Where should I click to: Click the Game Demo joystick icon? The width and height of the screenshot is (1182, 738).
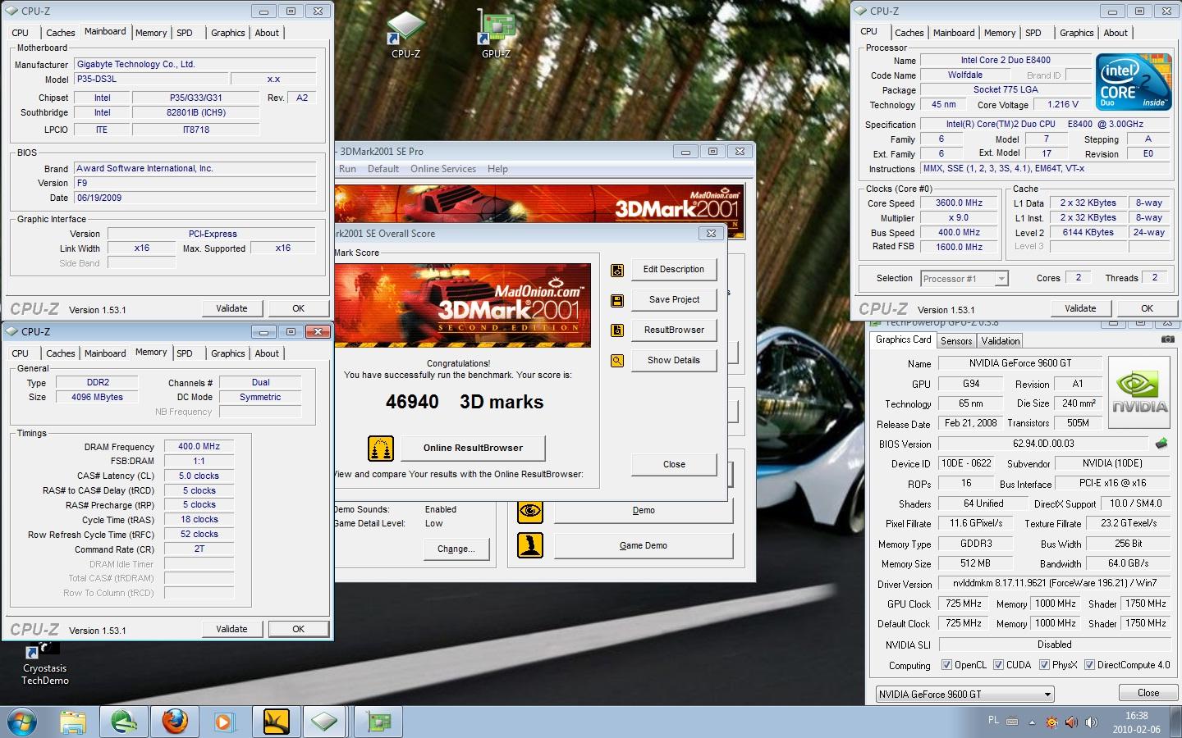tap(530, 545)
